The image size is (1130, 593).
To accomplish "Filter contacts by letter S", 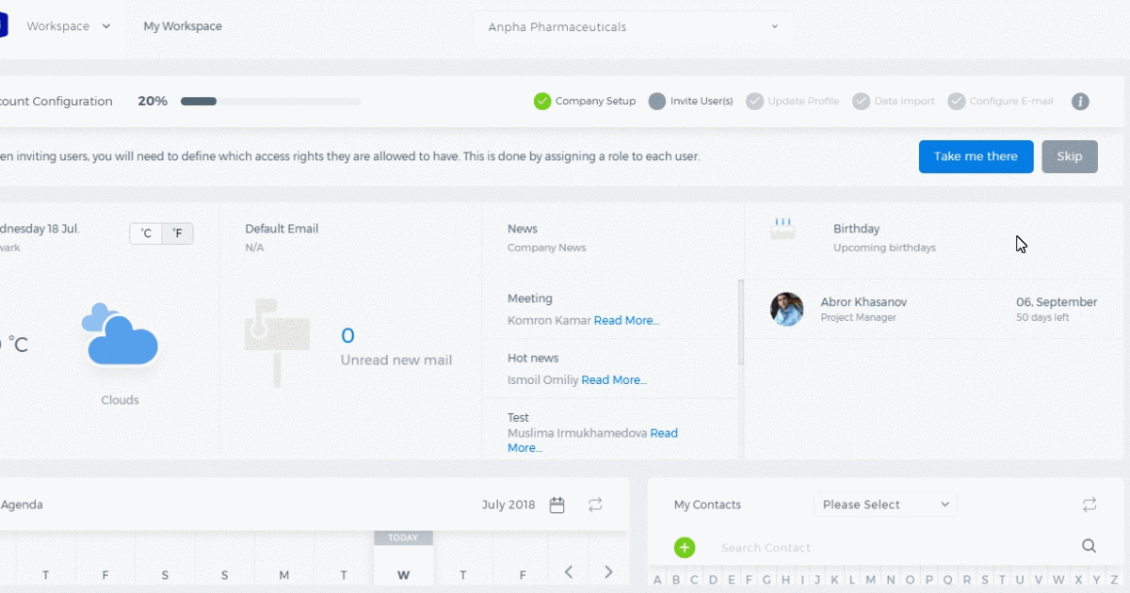I will tap(985, 580).
